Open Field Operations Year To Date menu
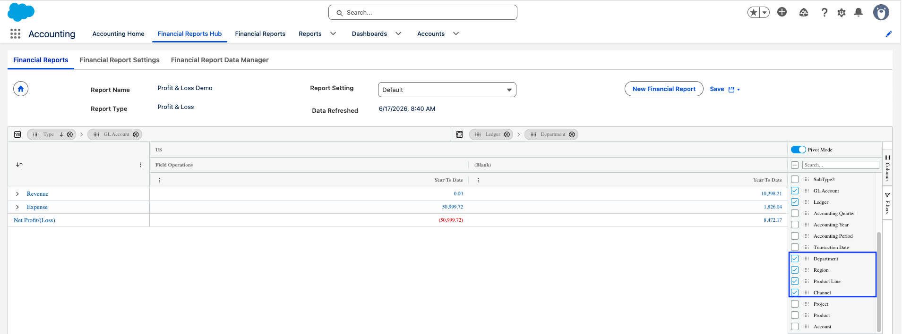Image resolution: width=902 pixels, height=334 pixels. 159,180
